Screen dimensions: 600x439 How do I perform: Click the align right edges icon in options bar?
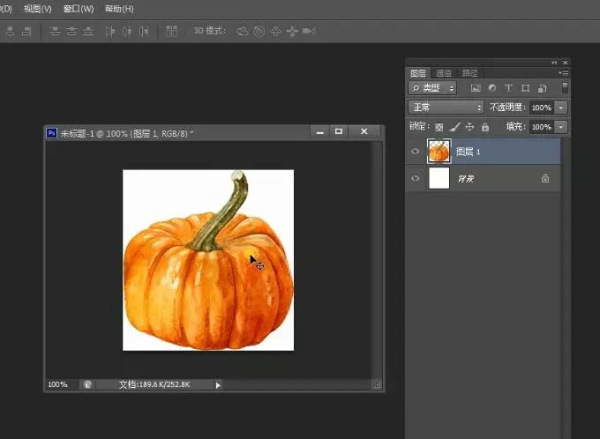coord(26,32)
